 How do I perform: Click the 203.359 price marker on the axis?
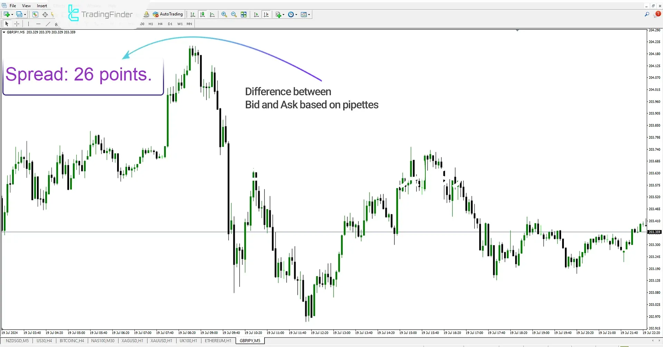point(654,231)
